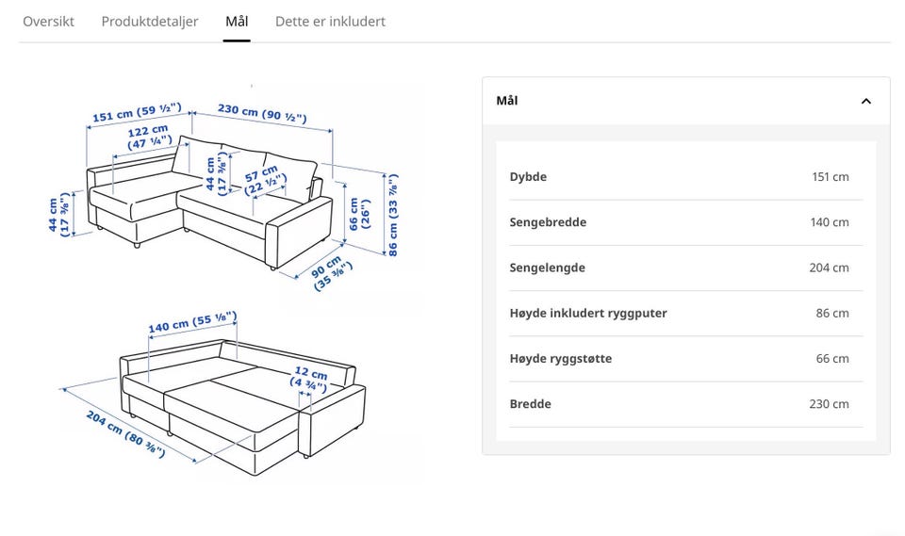The width and height of the screenshot is (905, 536).
Task: Click the 90 cm (35 ⅜") diagram label
Action: coord(331,272)
